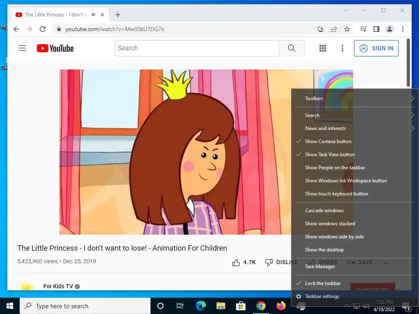This screenshot has width=419, height=314.
Task: Bookmark this tab with star icon
Action: (347, 29)
